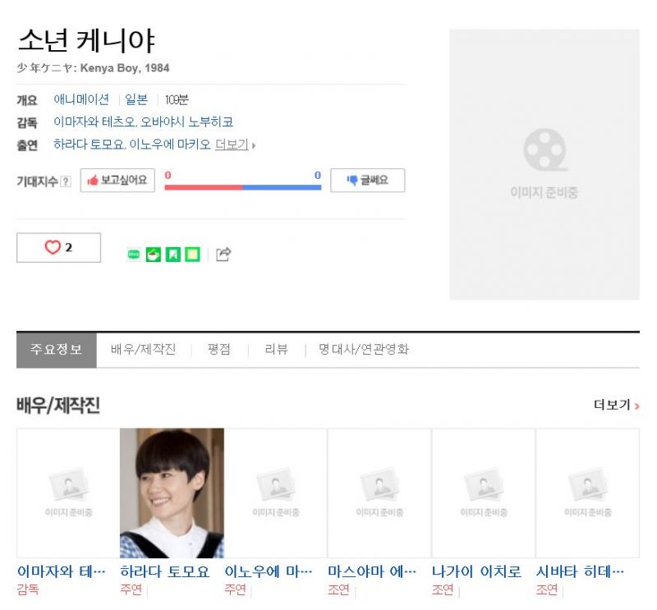Open director 이마자와 테츠오 link
This screenshot has height=610, width=657.
(x=94, y=122)
